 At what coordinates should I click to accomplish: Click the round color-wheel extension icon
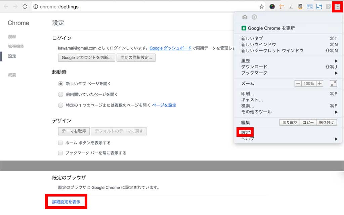272,7
